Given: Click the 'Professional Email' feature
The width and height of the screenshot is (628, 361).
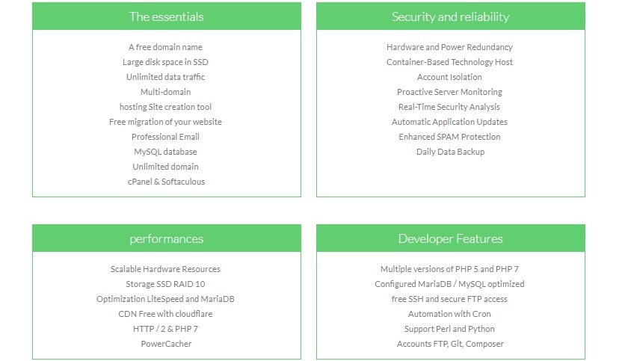Looking at the screenshot, I should pos(165,137).
